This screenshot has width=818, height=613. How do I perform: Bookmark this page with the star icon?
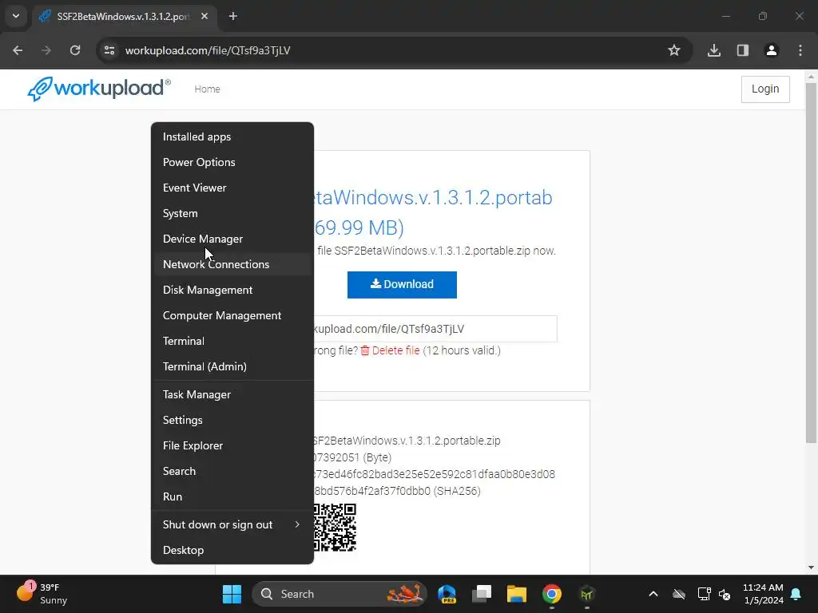(x=674, y=50)
